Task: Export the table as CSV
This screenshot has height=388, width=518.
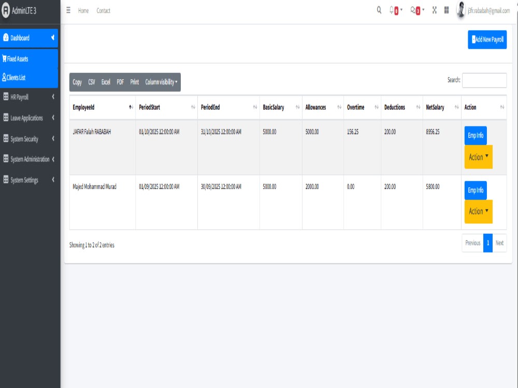Action: [92, 82]
